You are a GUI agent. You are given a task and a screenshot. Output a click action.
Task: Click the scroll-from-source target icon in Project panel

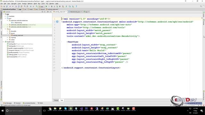coord(42,12)
